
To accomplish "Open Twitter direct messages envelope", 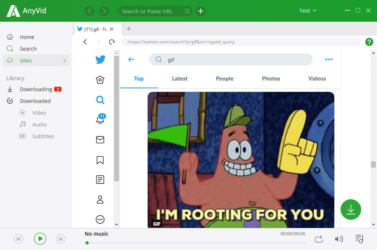I will [100, 140].
